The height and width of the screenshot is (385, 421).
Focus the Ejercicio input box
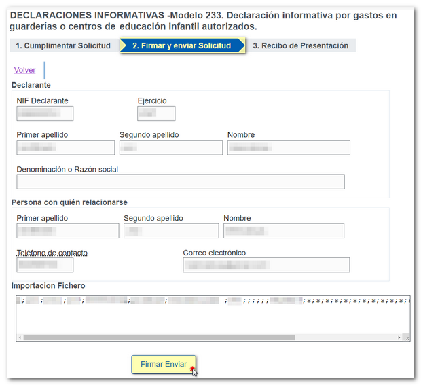156,113
